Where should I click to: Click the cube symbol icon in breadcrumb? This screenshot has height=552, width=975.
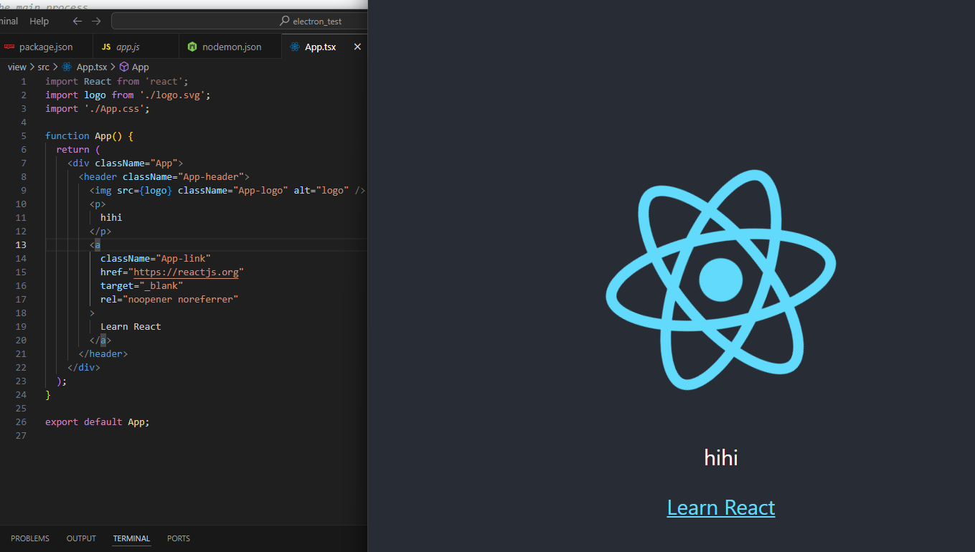[x=124, y=67]
